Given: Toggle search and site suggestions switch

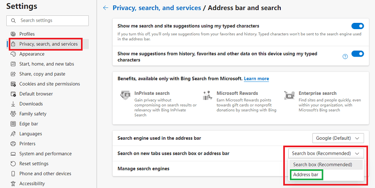Looking at the screenshot, I should click(x=357, y=26).
